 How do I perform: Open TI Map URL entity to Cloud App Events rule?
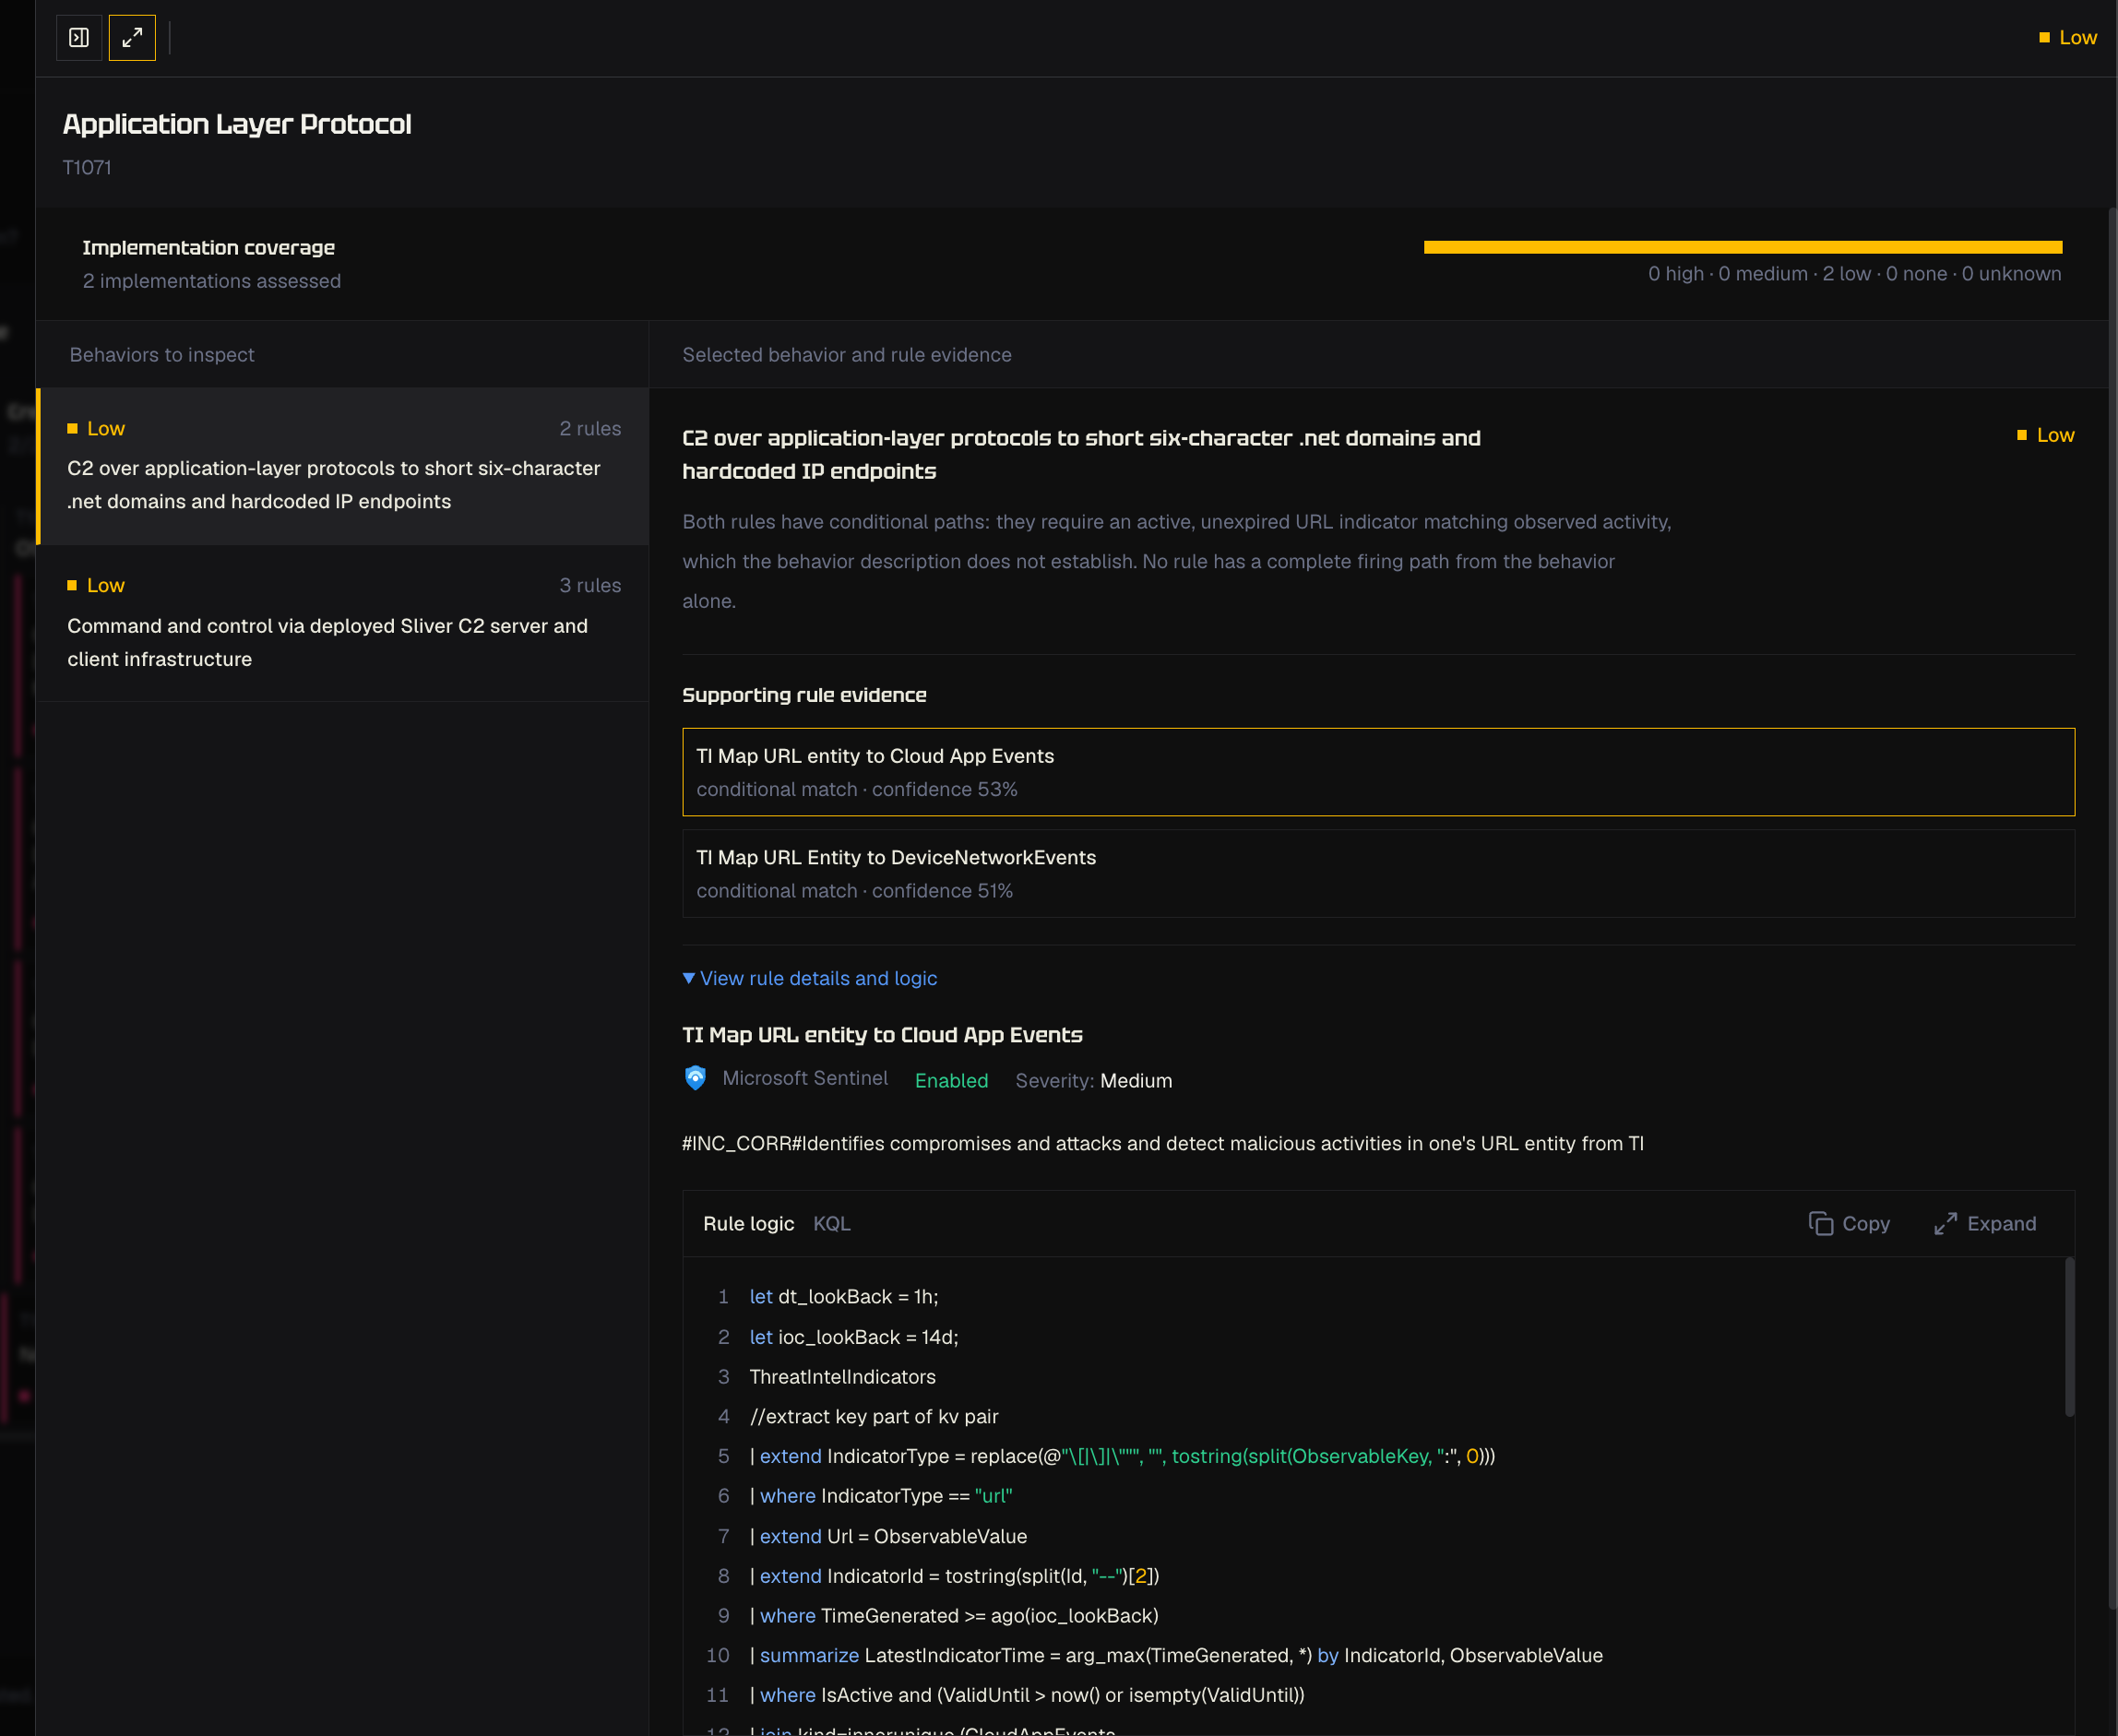(x=1378, y=772)
